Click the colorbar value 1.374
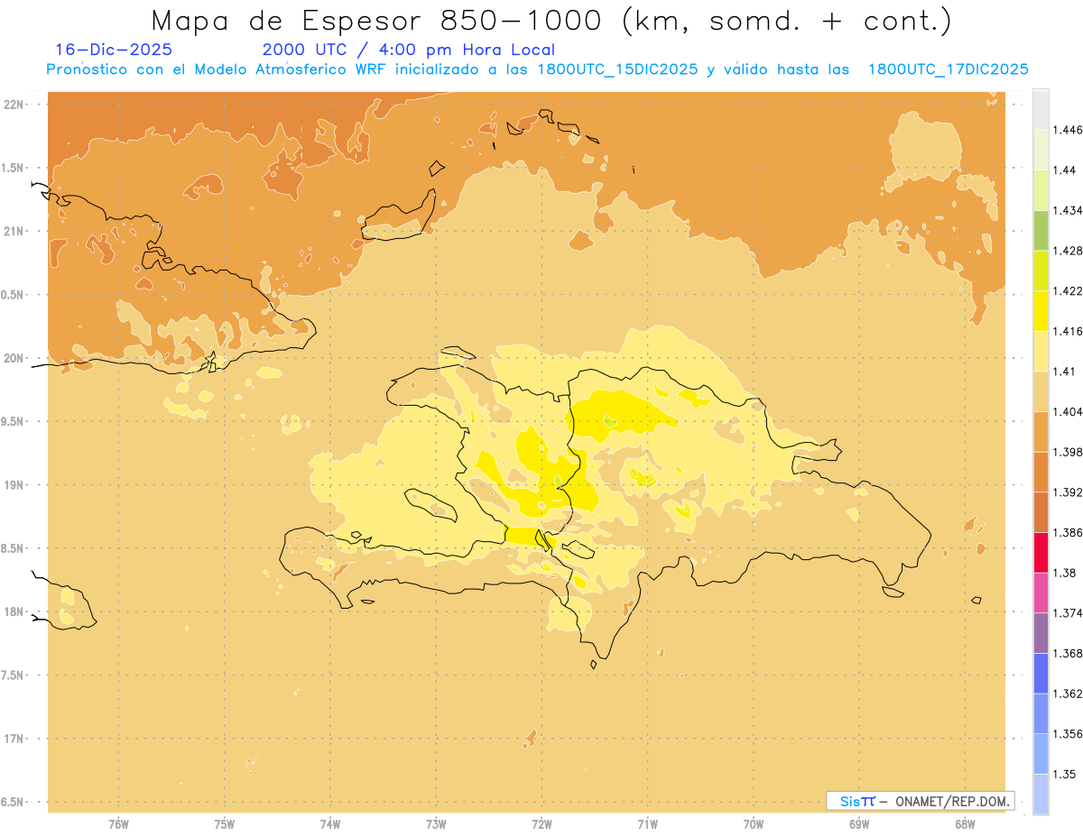This screenshot has height=836, width=1083. [1068, 613]
